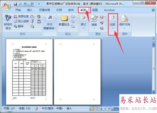Go to previous change
Viewport: 157px width, 113px height.
(x=101, y=23)
